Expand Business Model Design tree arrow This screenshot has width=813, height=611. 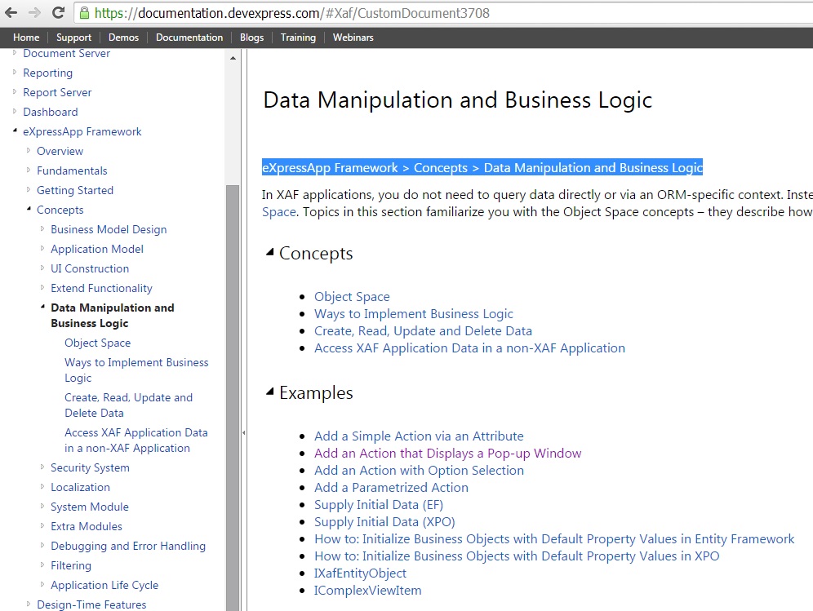[x=42, y=228]
